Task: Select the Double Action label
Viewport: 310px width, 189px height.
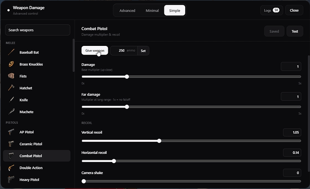Action: point(31,167)
